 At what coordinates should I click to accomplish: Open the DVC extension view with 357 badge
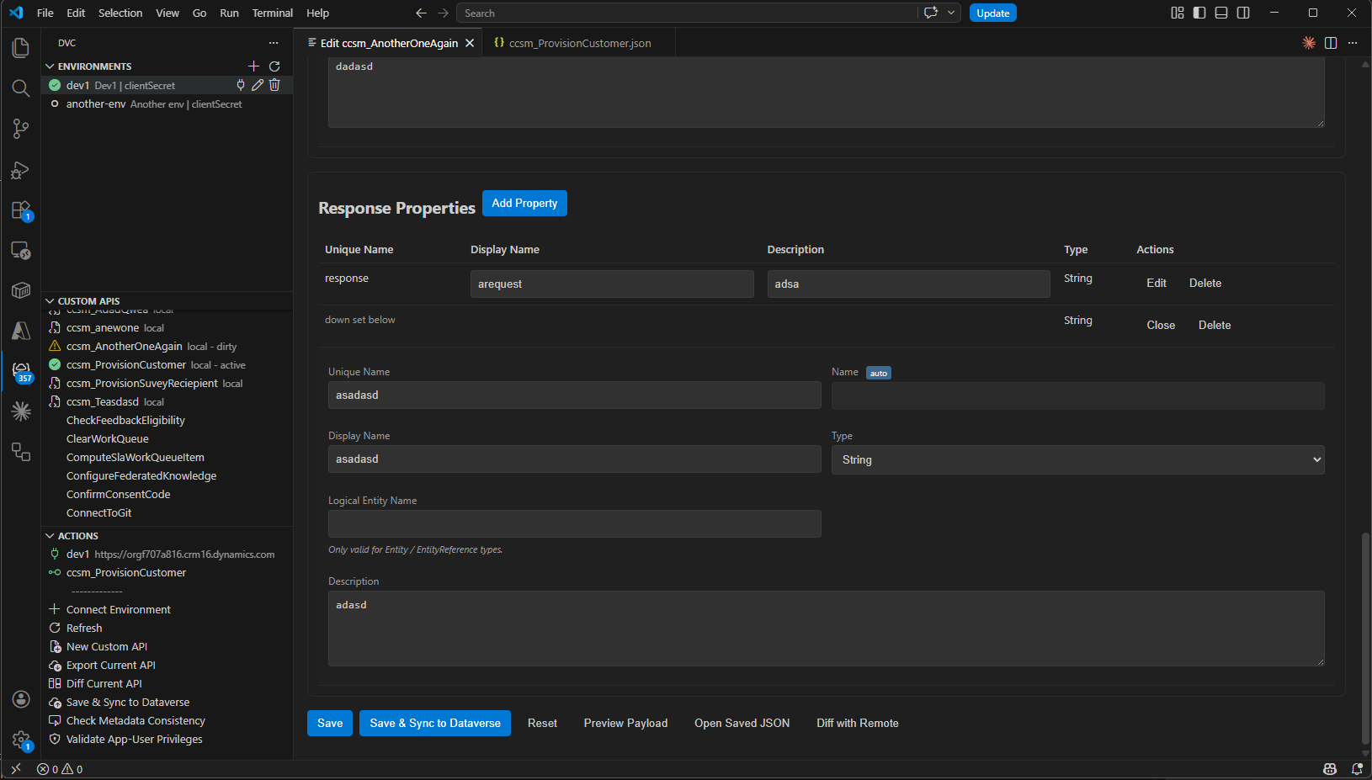(x=21, y=372)
